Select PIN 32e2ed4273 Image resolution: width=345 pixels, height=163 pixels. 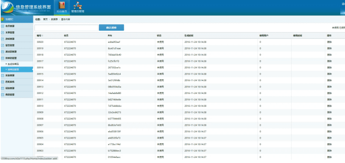coord(114,112)
